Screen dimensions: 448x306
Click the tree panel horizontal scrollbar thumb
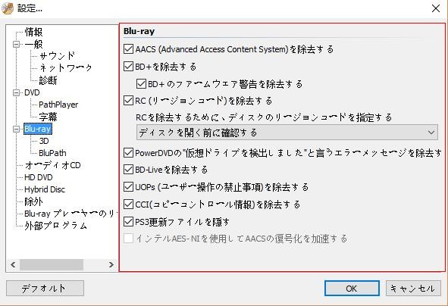52,264
